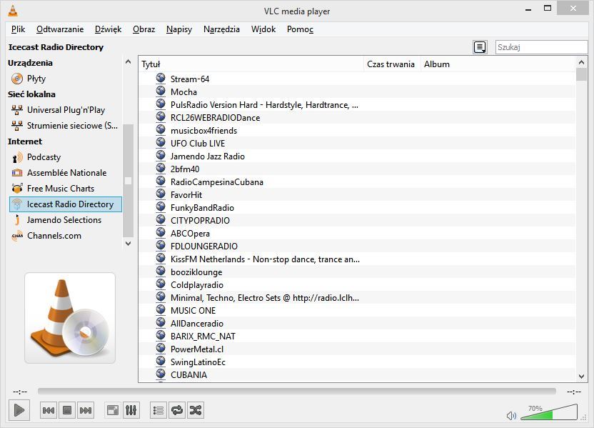Open Channels.com source

pos(65,236)
